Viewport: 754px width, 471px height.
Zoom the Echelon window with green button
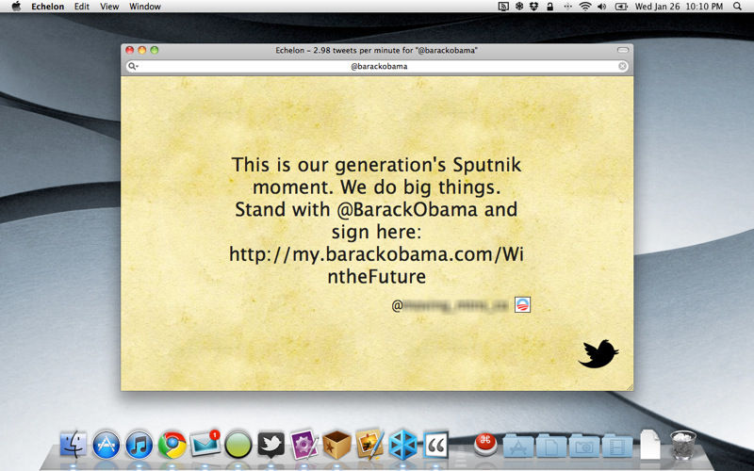point(155,50)
